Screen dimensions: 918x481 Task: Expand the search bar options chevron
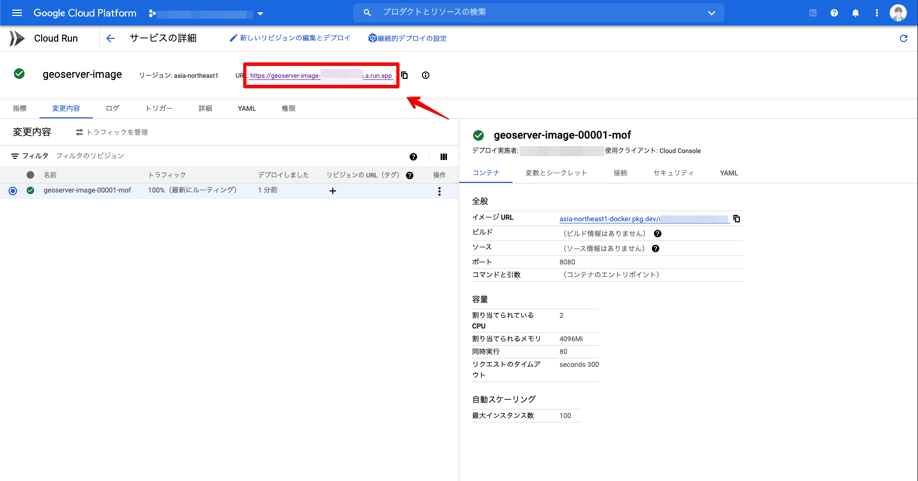point(711,13)
